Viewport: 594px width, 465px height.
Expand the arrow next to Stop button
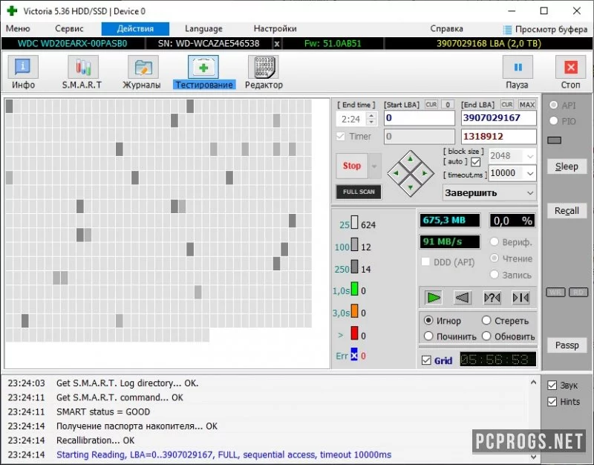click(x=374, y=166)
